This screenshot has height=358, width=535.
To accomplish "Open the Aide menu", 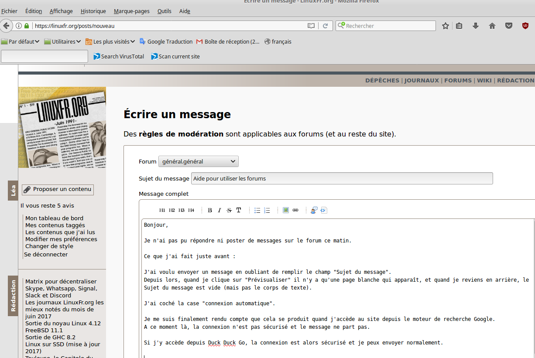I will [x=185, y=11].
